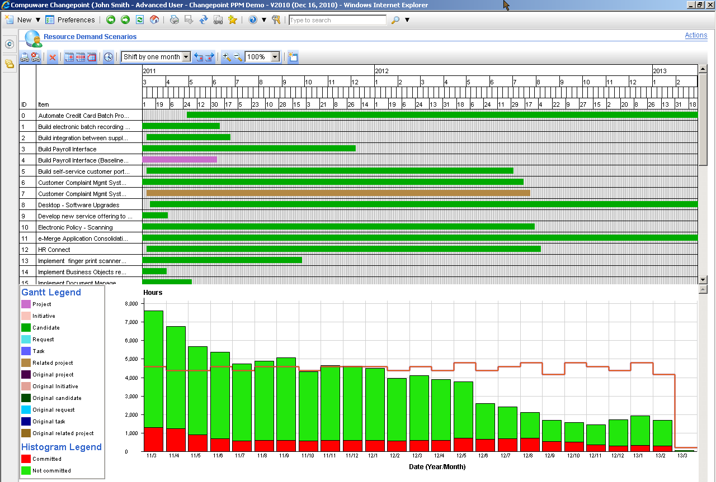Click the yellow folders sidebar icon
The image size is (716, 482).
click(x=9, y=64)
